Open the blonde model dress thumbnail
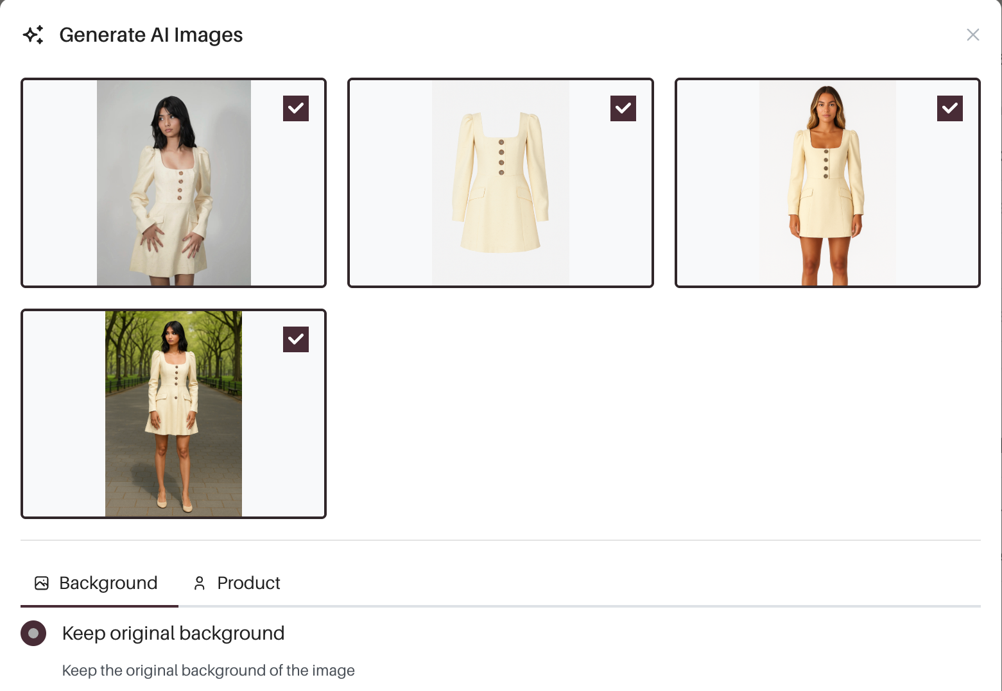Image resolution: width=1002 pixels, height=691 pixels. [827, 183]
